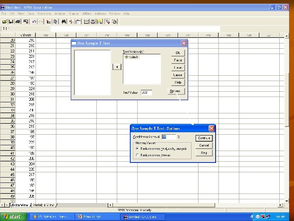
Task: Click Reset in One-Sample T Test dialog
Action: pos(178,68)
